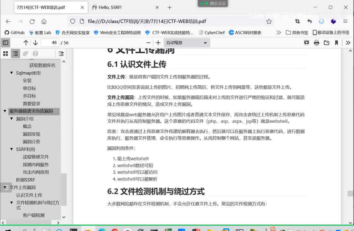Click the page number field showing 48
Screen dimensions: 354x231
[x=50, y=43]
